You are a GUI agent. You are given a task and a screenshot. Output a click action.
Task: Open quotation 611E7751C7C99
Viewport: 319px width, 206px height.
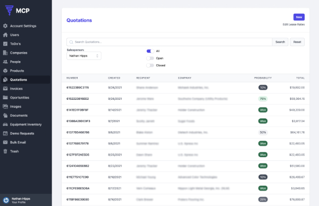tap(77, 177)
